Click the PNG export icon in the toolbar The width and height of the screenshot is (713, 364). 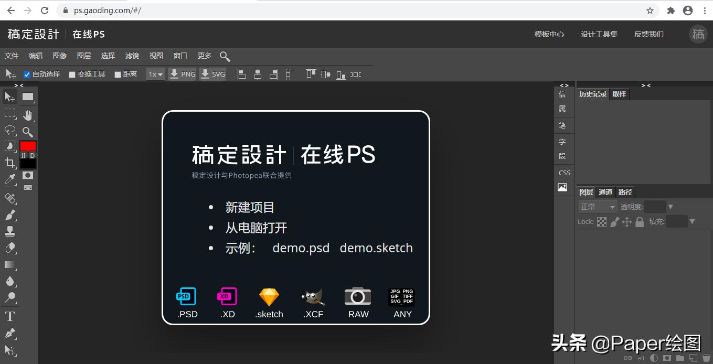[x=182, y=73]
